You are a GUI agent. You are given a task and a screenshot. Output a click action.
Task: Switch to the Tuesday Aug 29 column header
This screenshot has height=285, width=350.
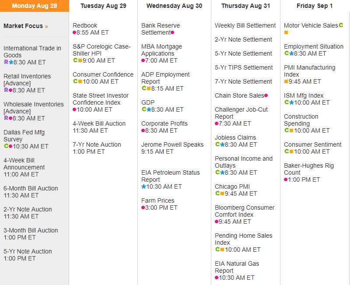point(103,6)
